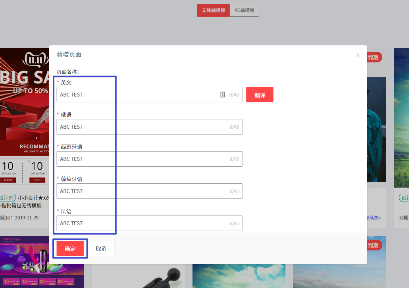Click the 新增页面 dialog title
This screenshot has width=409, height=288.
point(69,54)
